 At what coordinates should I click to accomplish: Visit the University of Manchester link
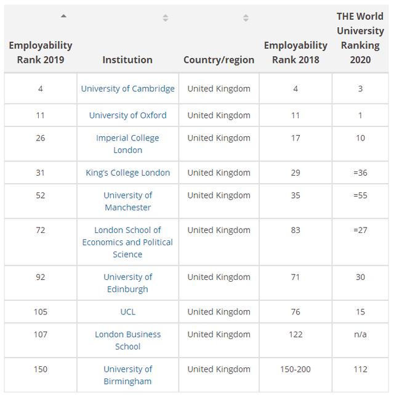click(127, 201)
